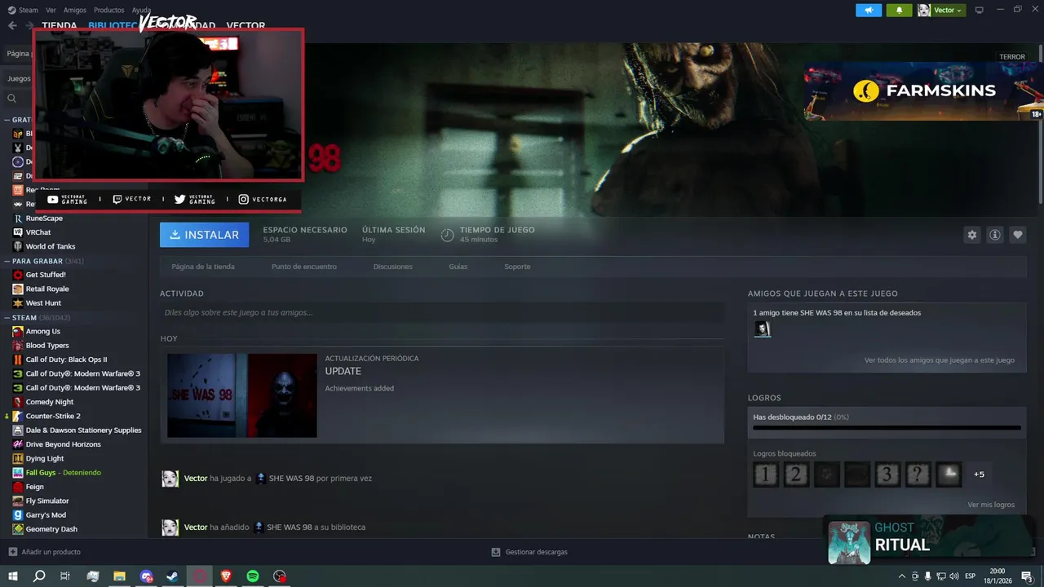
Task: Click friend avatar in wishlist section
Action: coord(762,329)
